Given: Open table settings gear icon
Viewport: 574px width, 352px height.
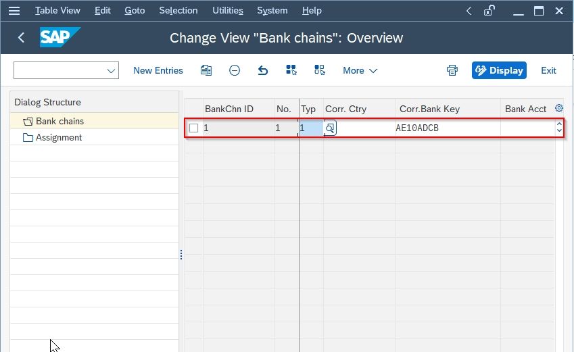Looking at the screenshot, I should point(558,108).
